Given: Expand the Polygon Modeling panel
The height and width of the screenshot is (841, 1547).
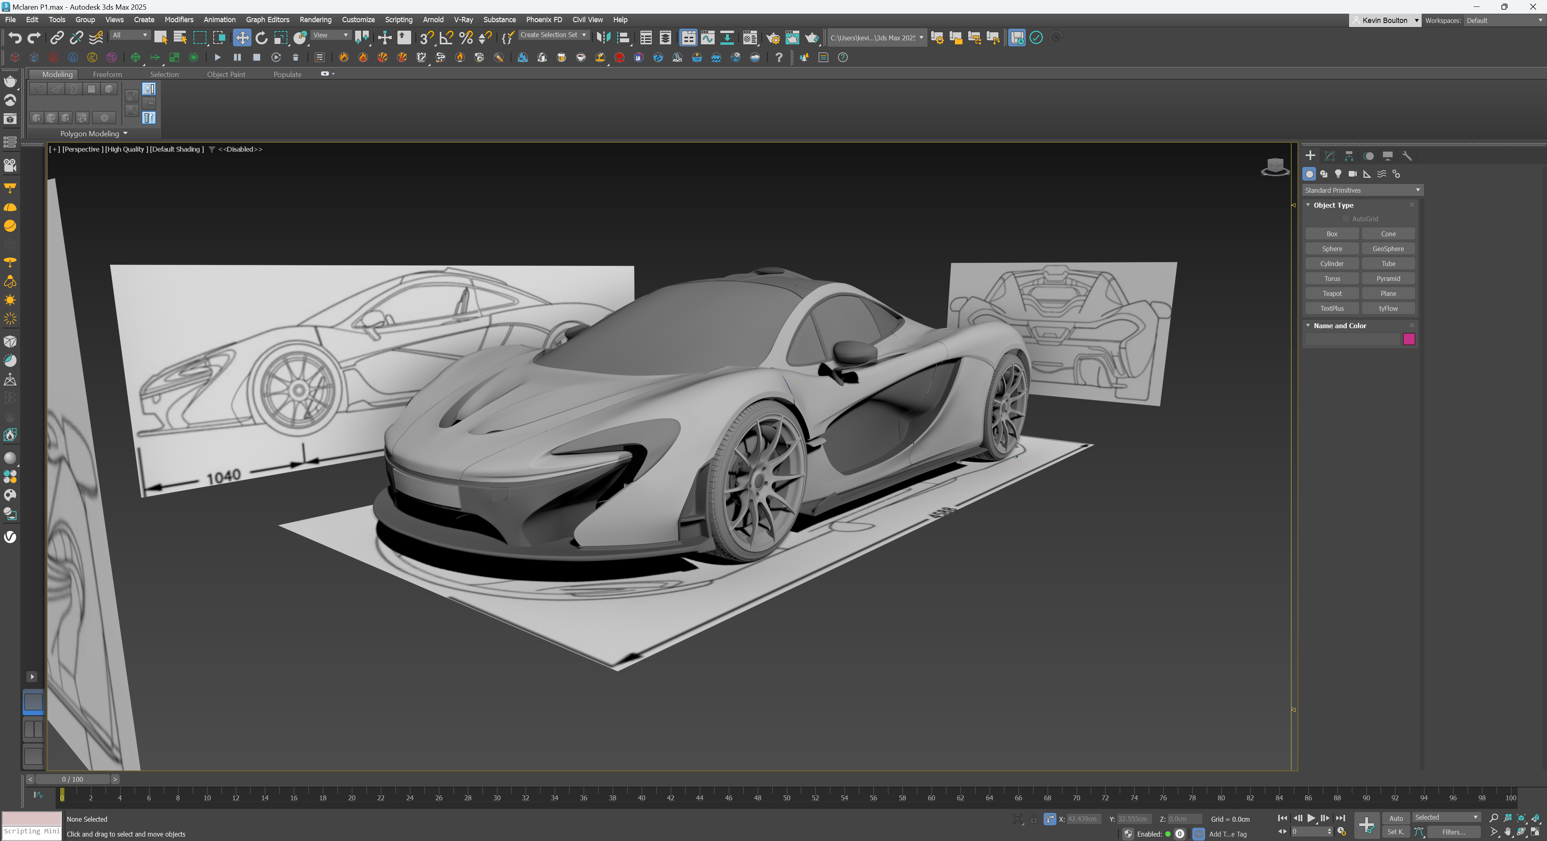Looking at the screenshot, I should (94, 133).
